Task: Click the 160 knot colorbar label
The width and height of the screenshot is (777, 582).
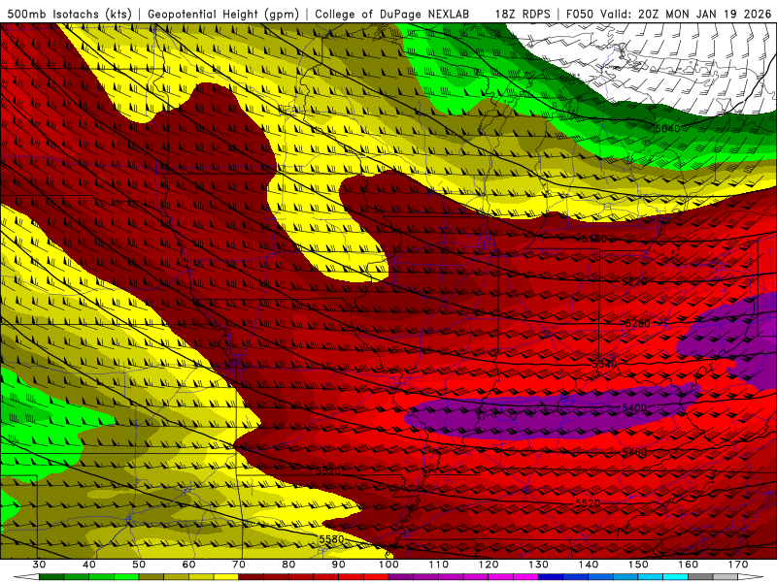Action: pos(689,565)
